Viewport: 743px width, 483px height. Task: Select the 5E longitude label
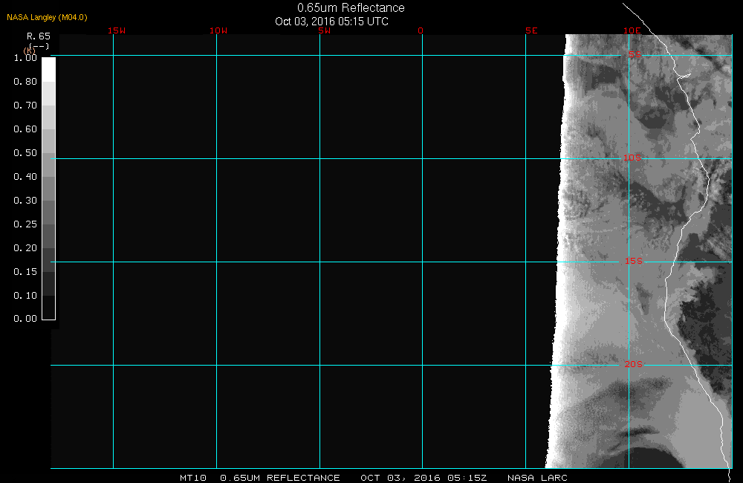[x=531, y=31]
